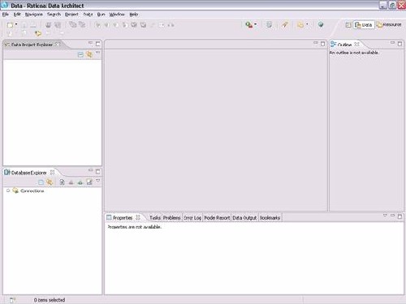Open Data Project Explorer view menu
This screenshot has width=406, height=304.
(x=98, y=53)
